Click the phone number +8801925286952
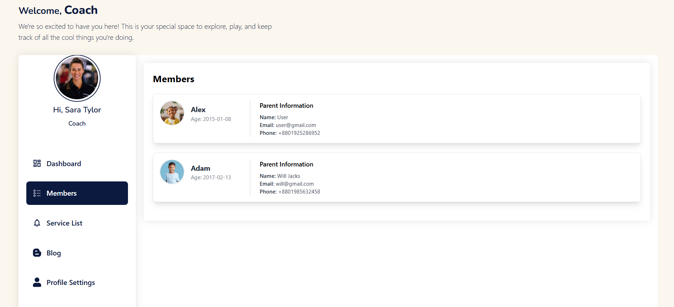 coord(299,133)
